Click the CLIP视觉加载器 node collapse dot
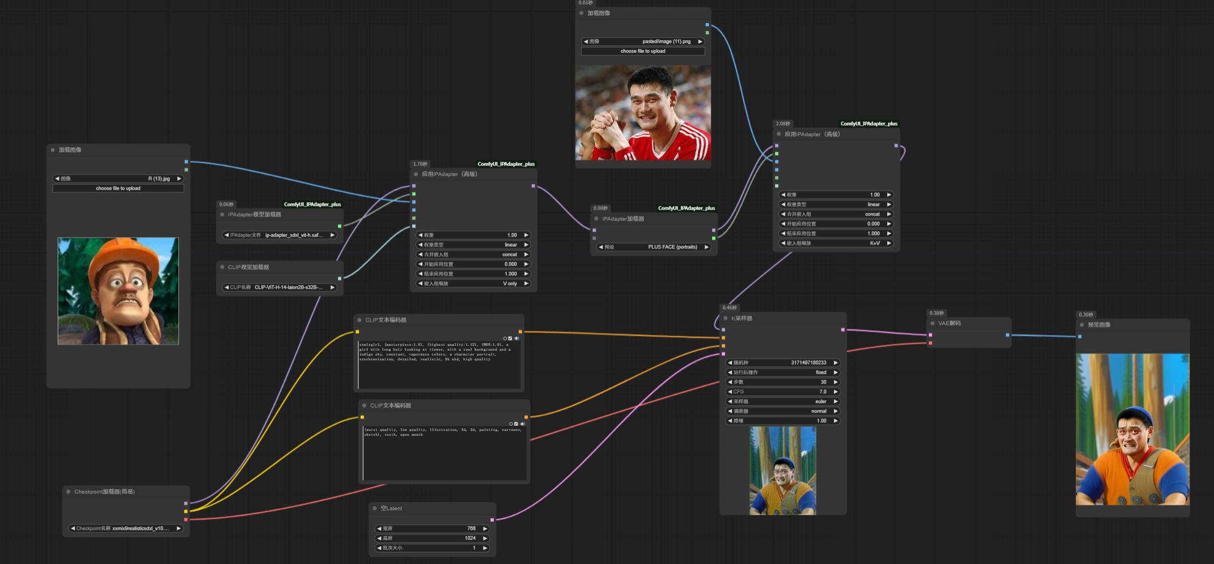1214x564 pixels. pyautogui.click(x=222, y=267)
